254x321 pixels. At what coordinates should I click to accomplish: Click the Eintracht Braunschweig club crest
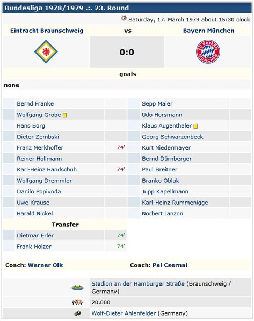pyautogui.click(x=46, y=51)
